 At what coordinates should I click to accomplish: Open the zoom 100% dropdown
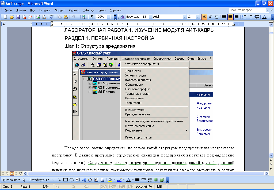(x=109, y=17)
